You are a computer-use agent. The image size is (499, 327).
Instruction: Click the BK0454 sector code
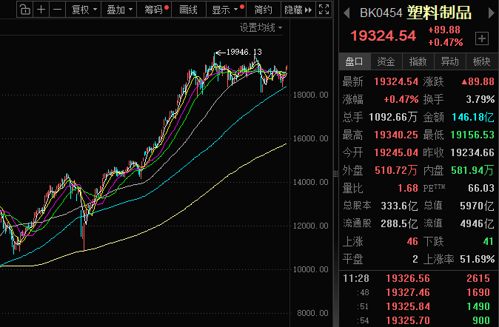pyautogui.click(x=381, y=13)
